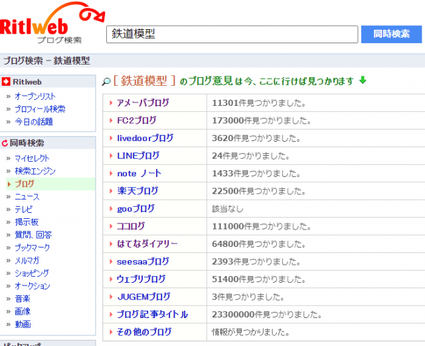Click the 同時検索 search button
The height and width of the screenshot is (346, 425).
pos(391,34)
